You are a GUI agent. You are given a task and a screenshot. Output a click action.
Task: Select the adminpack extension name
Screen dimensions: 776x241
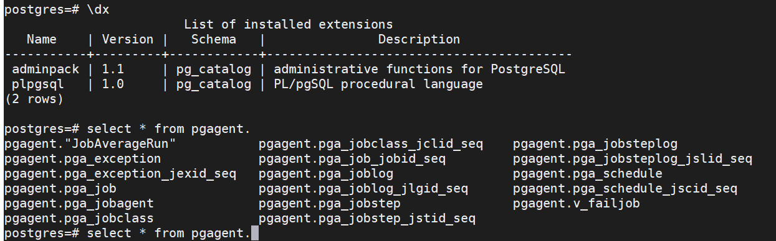[45, 69]
